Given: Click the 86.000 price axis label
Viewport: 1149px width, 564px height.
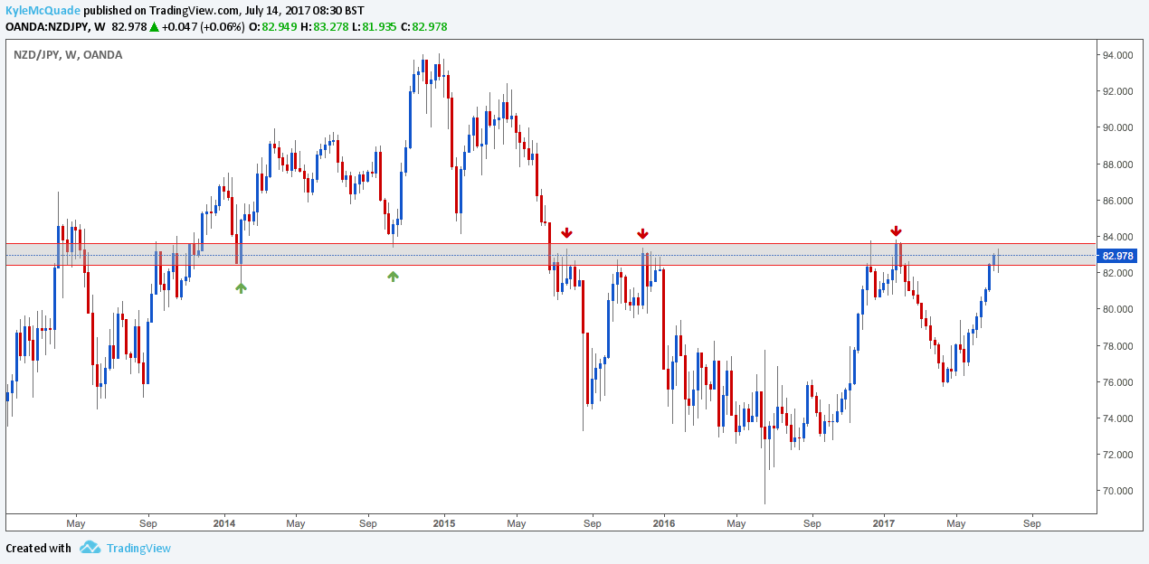Looking at the screenshot, I should point(1118,201).
